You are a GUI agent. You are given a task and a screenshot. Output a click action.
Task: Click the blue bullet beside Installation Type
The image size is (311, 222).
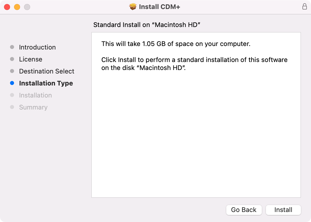click(12, 83)
